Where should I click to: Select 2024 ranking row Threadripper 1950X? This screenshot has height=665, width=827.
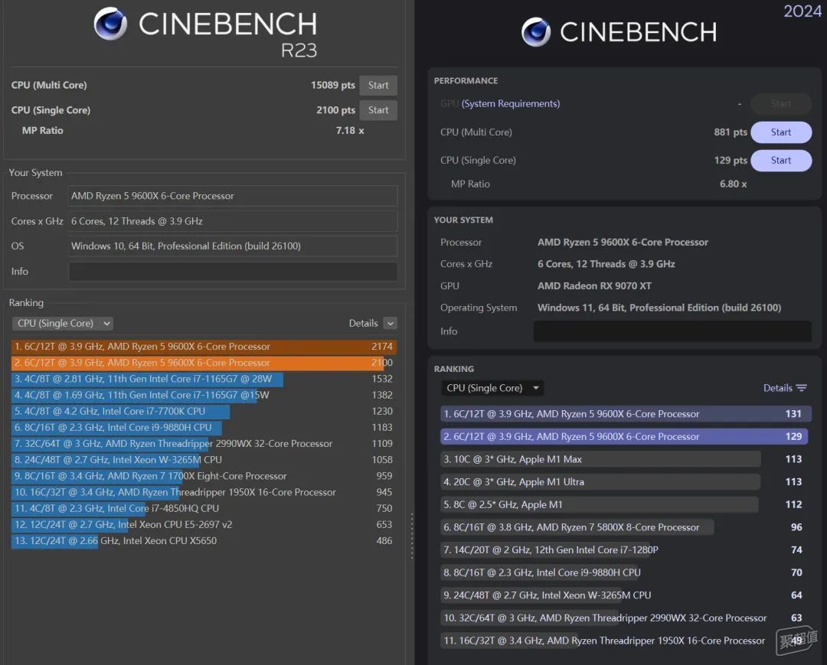tap(626, 641)
